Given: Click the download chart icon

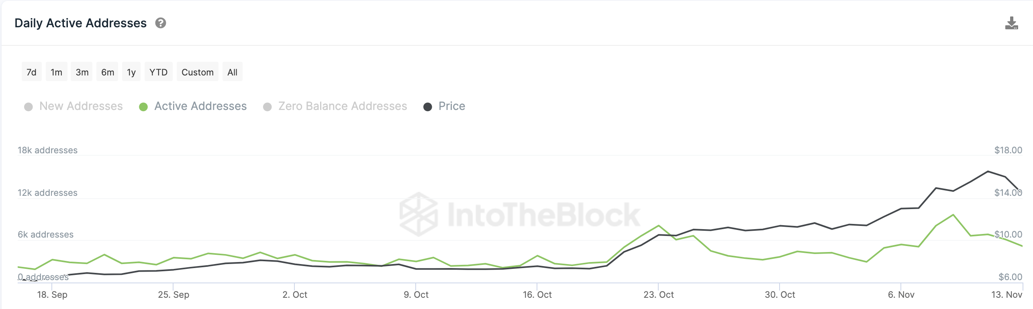Looking at the screenshot, I should click(1011, 23).
